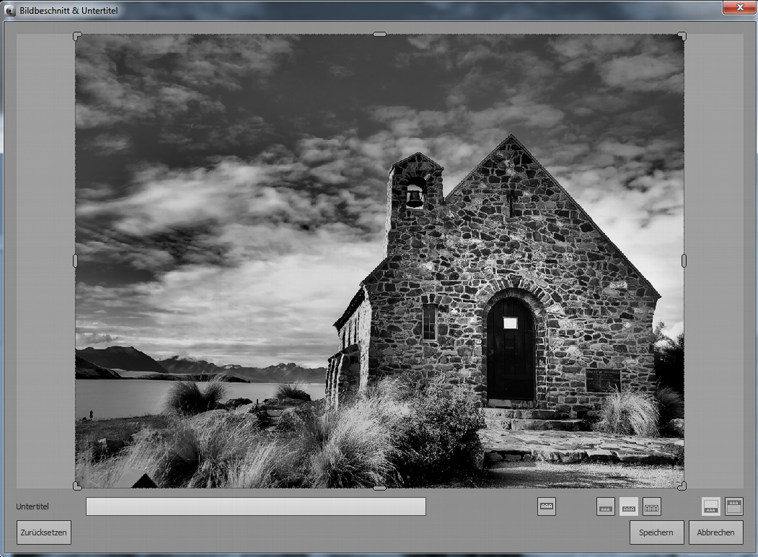758x557 pixels.
Task: Cancel with the Abbrechen button
Action: (716, 532)
